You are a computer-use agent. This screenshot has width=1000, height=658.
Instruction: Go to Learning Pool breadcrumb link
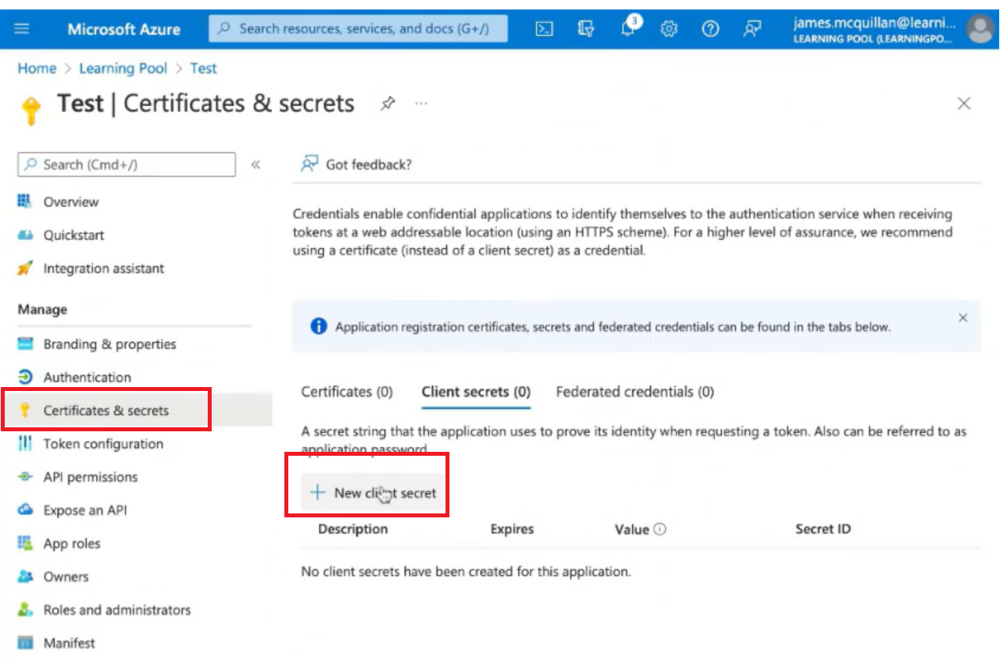click(123, 69)
